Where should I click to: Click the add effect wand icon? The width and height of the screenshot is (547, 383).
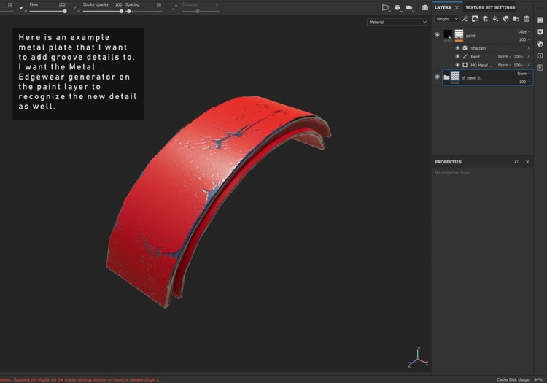click(x=464, y=19)
